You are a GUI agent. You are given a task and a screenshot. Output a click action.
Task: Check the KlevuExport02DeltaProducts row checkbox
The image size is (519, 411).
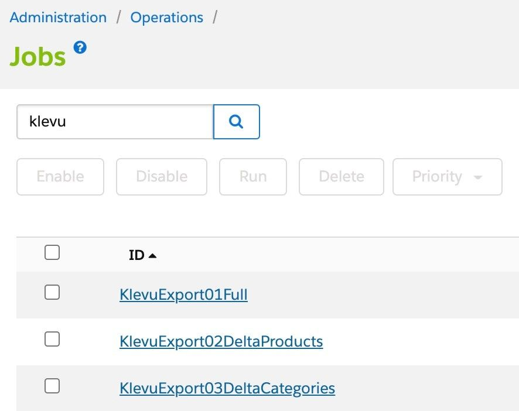point(52,339)
